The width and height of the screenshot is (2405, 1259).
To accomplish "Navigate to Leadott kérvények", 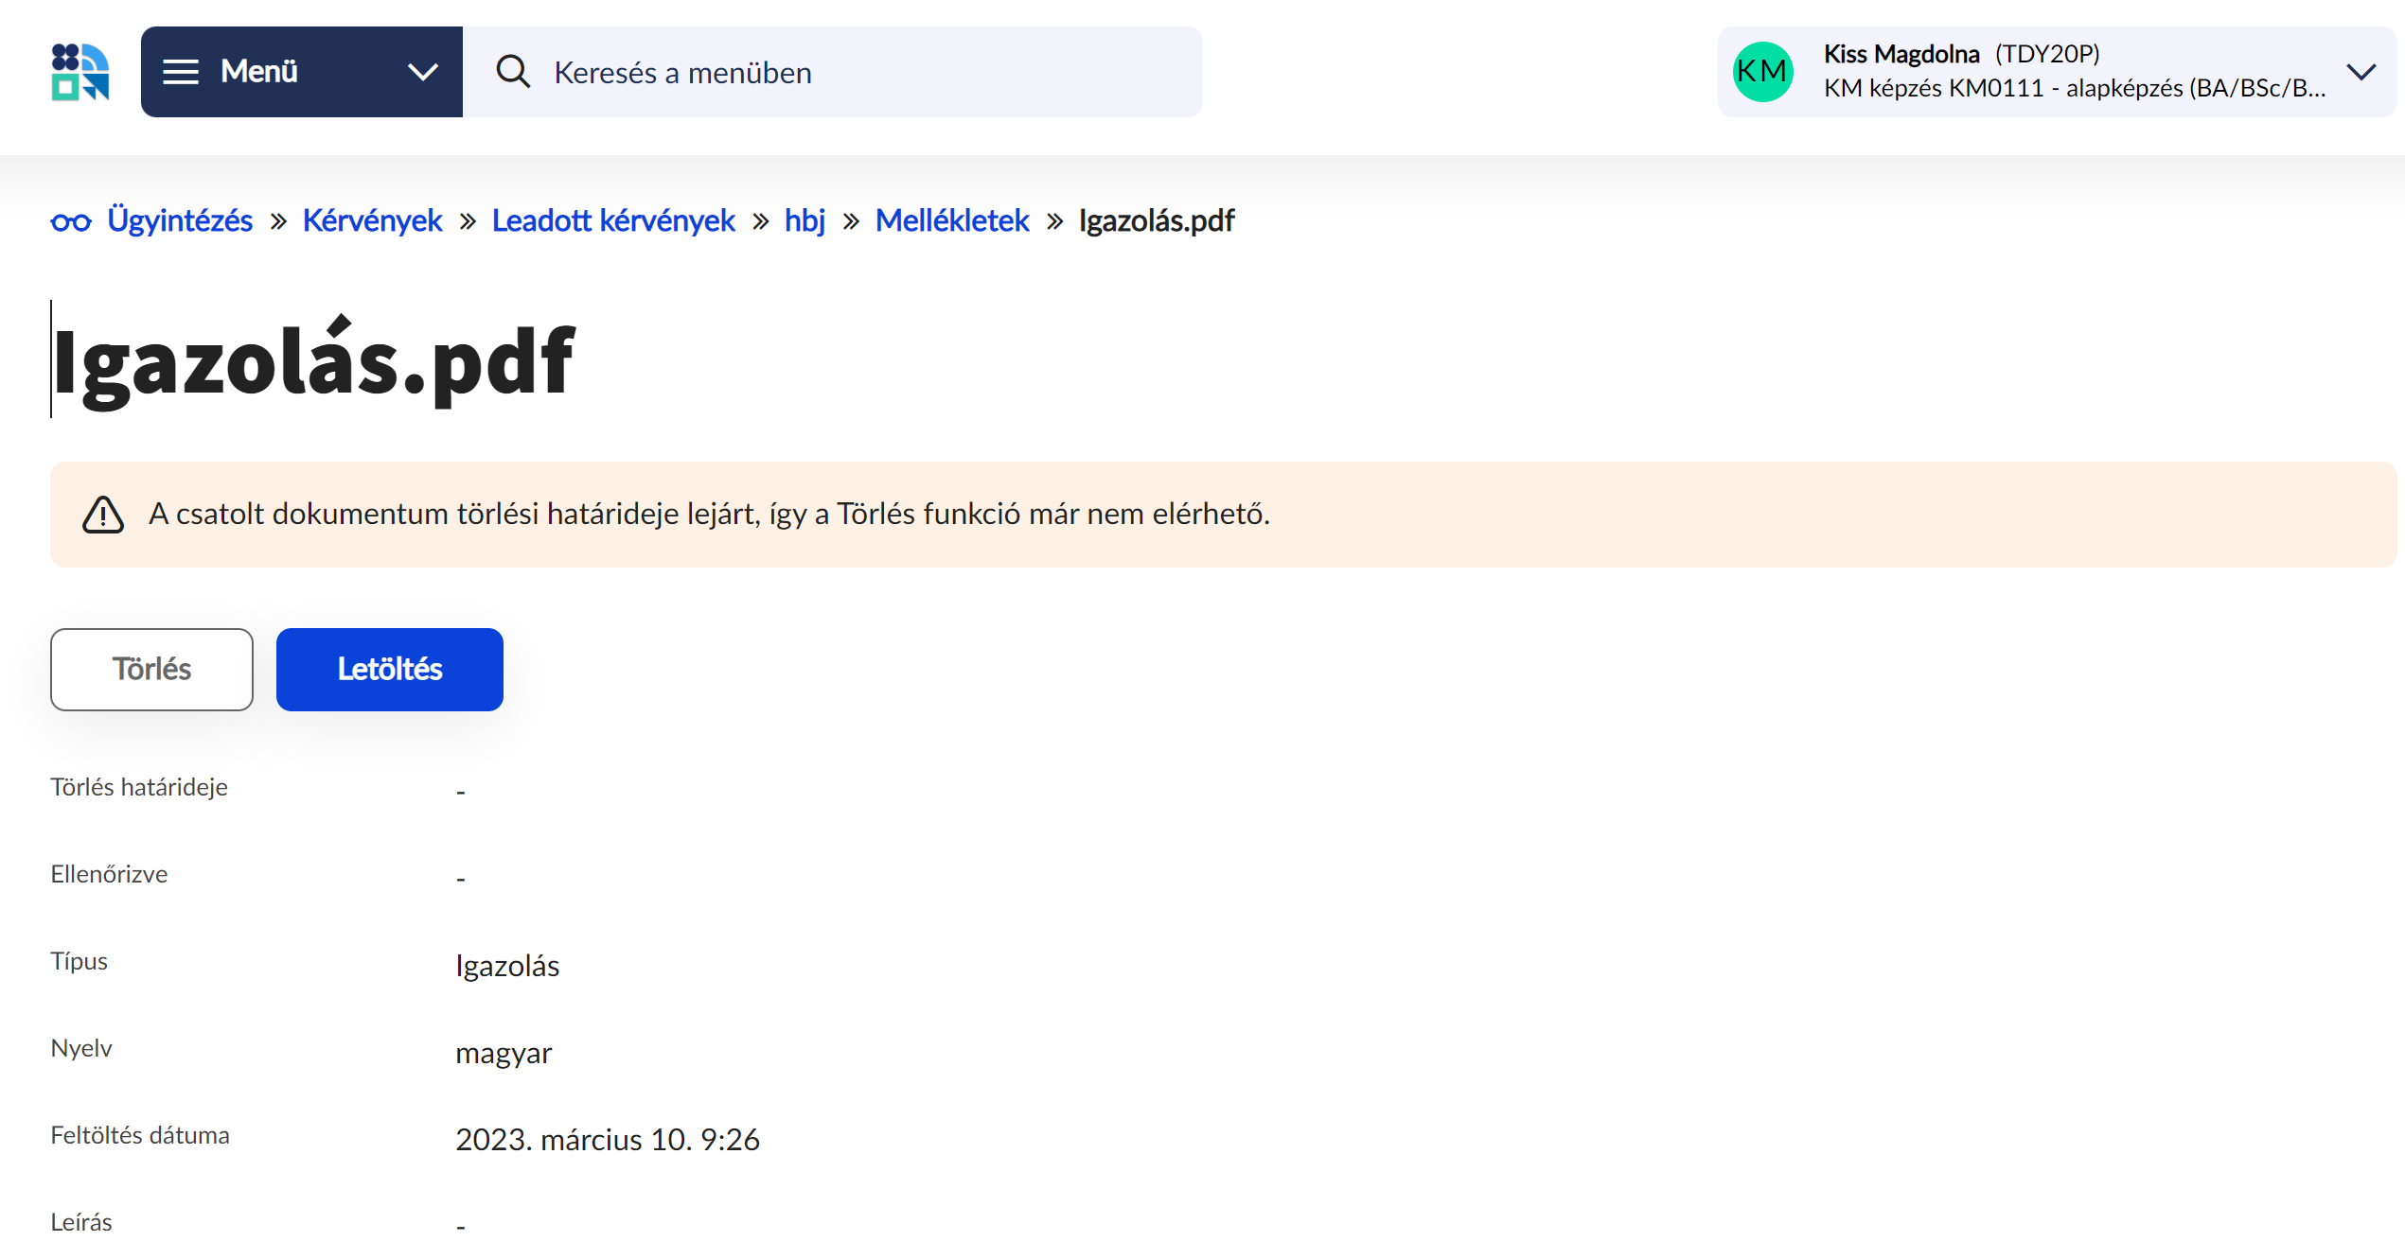I will pyautogui.click(x=613, y=220).
